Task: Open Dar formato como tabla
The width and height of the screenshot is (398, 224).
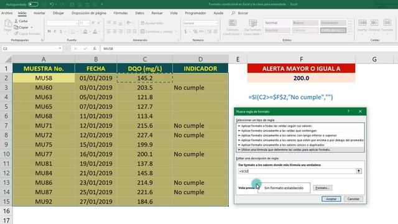Action: point(252,27)
